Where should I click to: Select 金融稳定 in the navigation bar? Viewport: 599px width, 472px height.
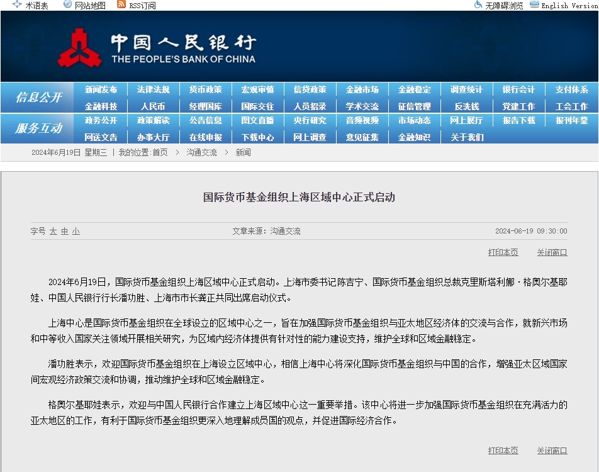point(414,89)
